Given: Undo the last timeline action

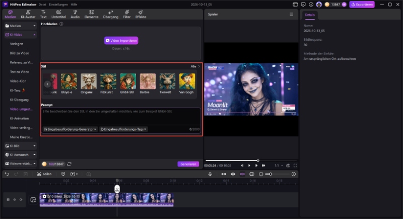Looking at the screenshot, I should [7, 174].
